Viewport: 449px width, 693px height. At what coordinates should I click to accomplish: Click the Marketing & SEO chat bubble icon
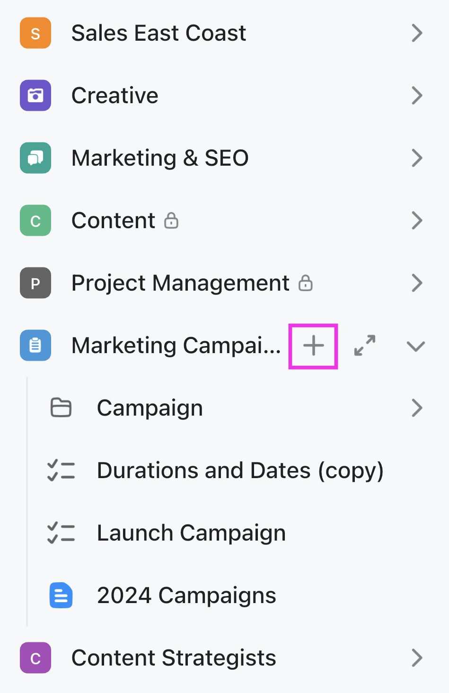pos(35,158)
